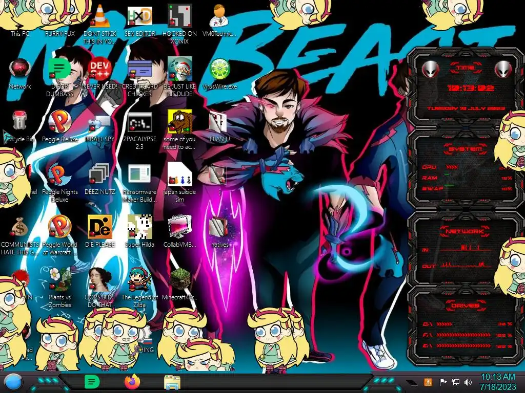Select the portrait OOPS DID I DO THAT icon
Image resolution: width=525 pixels, height=393 pixels.
100,288
